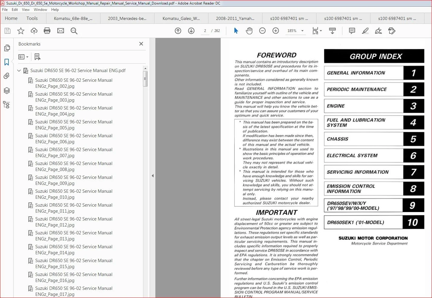432x298 pixels.
Task: Open the File menu
Action: (5, 10)
